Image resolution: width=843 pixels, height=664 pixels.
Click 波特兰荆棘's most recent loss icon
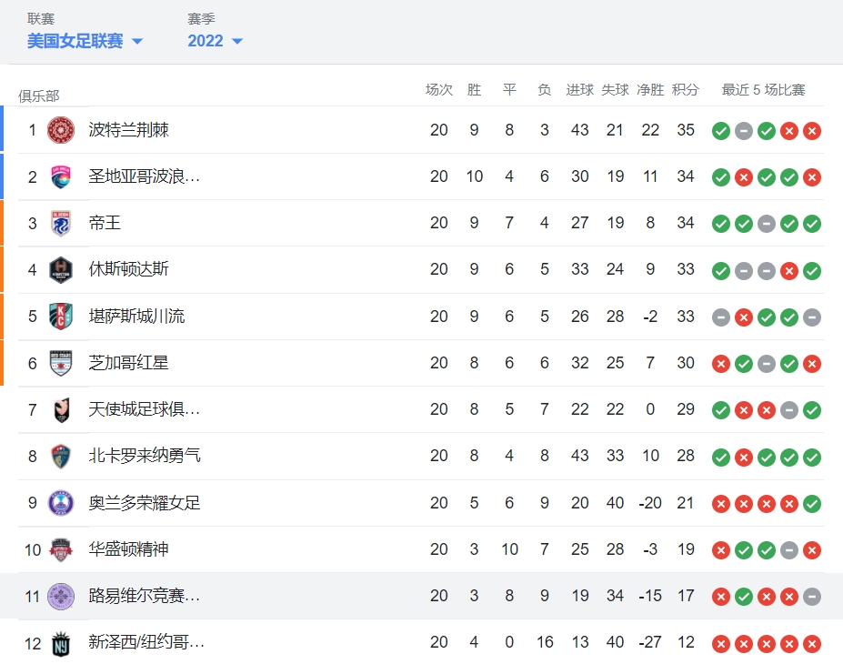click(x=812, y=131)
